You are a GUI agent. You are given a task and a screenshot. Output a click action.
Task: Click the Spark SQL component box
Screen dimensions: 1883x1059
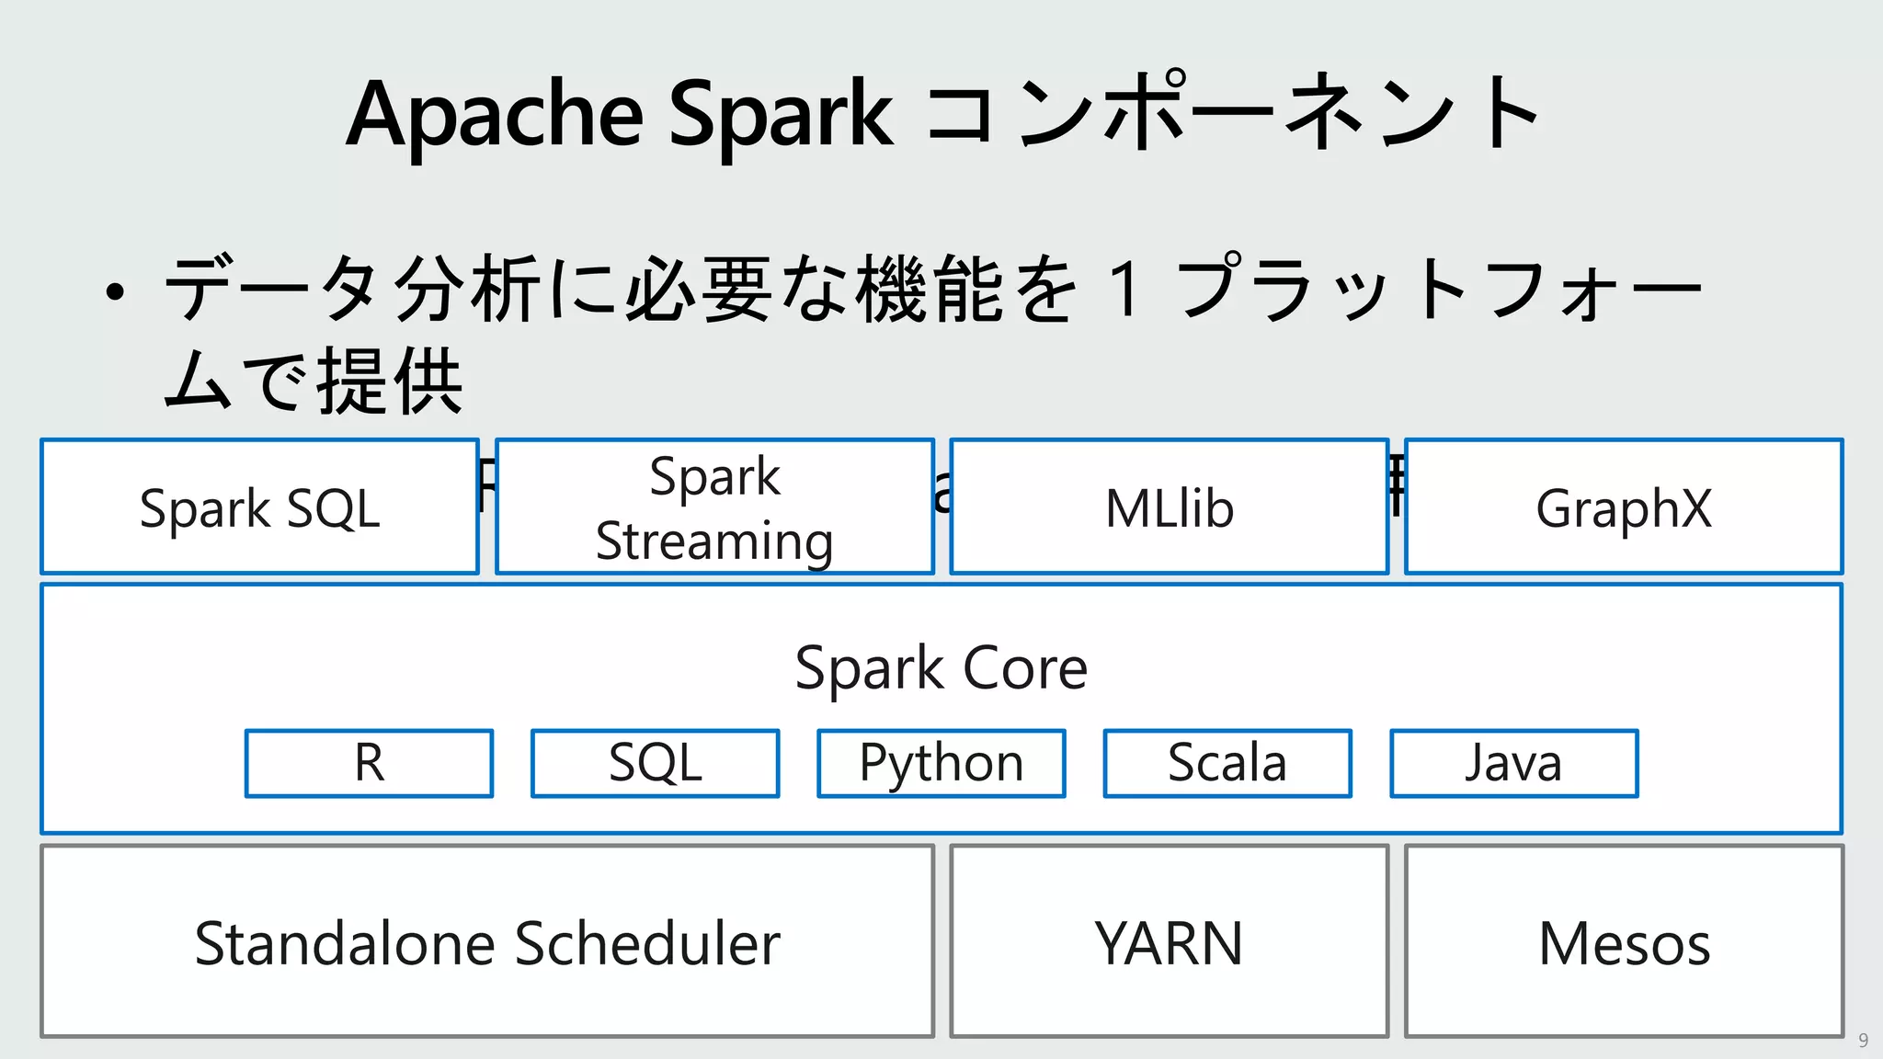click(x=259, y=507)
